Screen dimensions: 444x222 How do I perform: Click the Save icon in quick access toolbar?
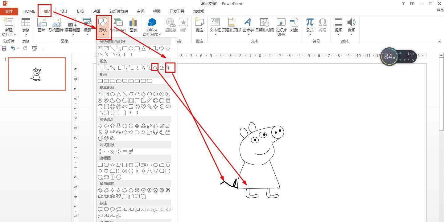[x=4, y=48]
